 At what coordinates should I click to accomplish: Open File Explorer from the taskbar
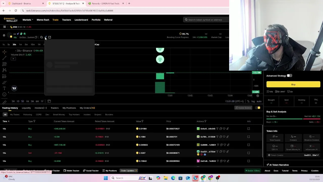tap(166, 178)
